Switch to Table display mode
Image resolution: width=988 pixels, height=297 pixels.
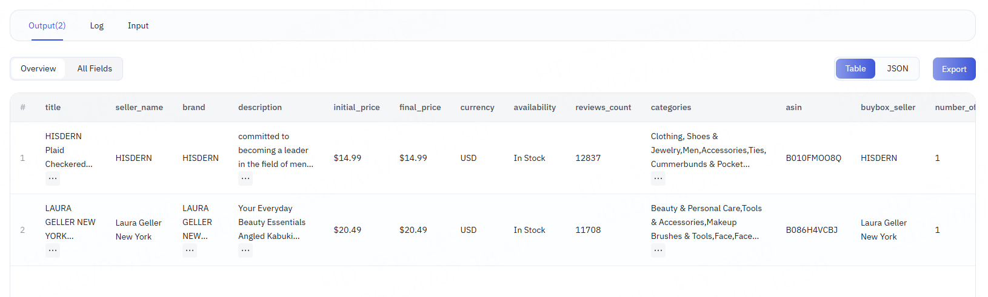point(855,68)
